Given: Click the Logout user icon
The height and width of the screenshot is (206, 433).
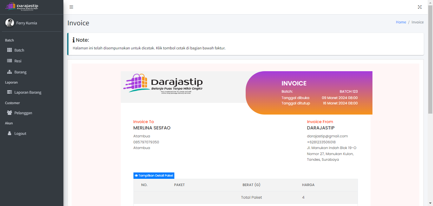Looking at the screenshot, I should 10,134.
